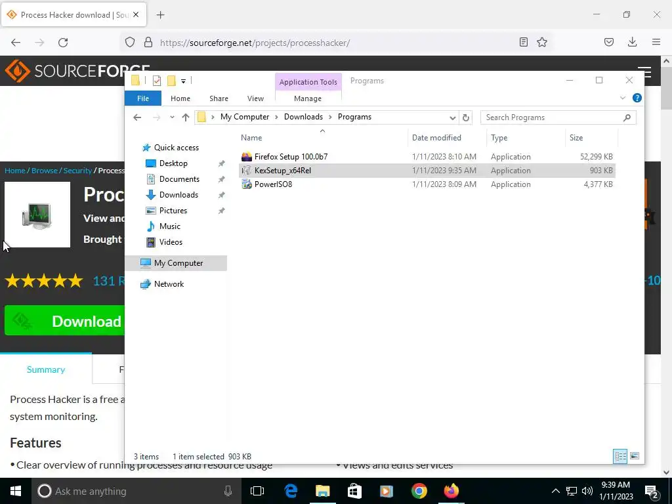
Task: Show hidden system tray icons
Action: tap(555, 491)
